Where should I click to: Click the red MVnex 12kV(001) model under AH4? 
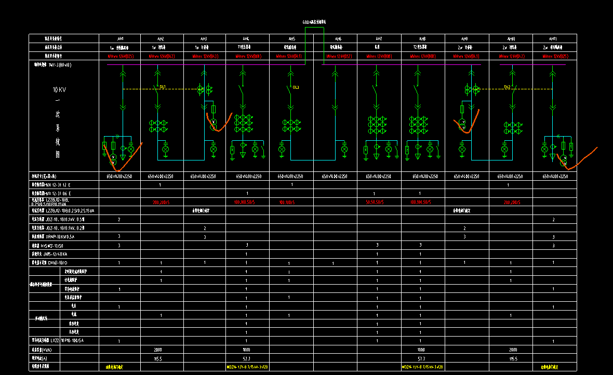249,56
